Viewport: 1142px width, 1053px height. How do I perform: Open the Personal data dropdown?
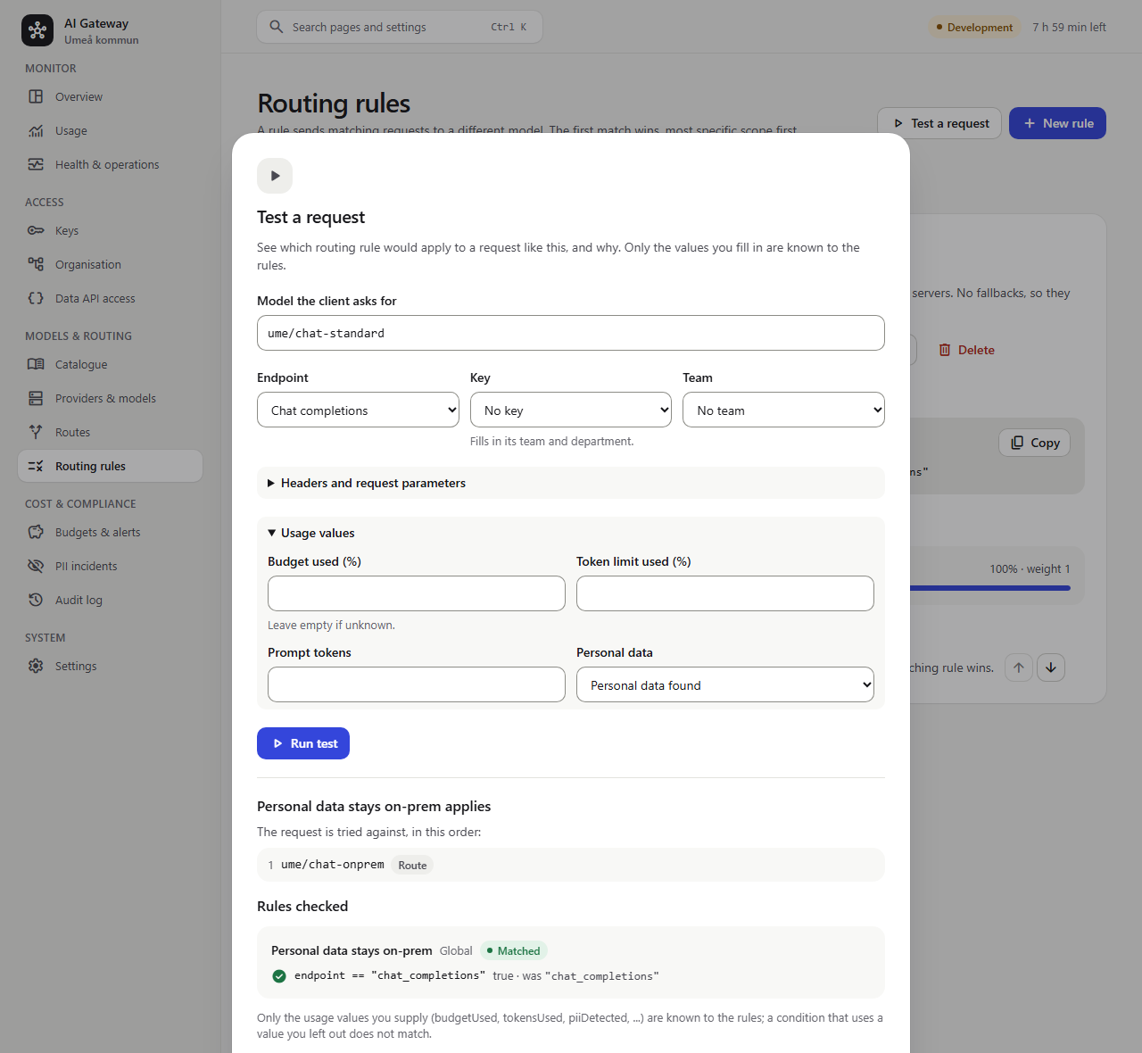[x=725, y=684]
